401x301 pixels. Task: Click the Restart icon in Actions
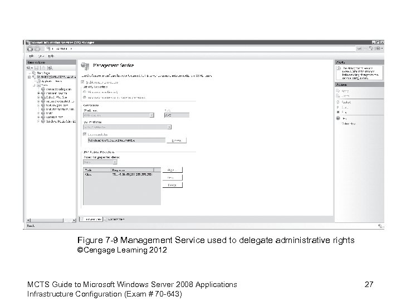338,102
